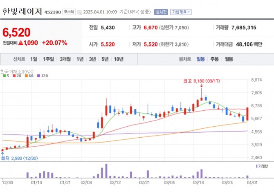Viewport: 274px width, 192px height.
Task: Click the 02/12 date label on axis
Action: click(115, 183)
